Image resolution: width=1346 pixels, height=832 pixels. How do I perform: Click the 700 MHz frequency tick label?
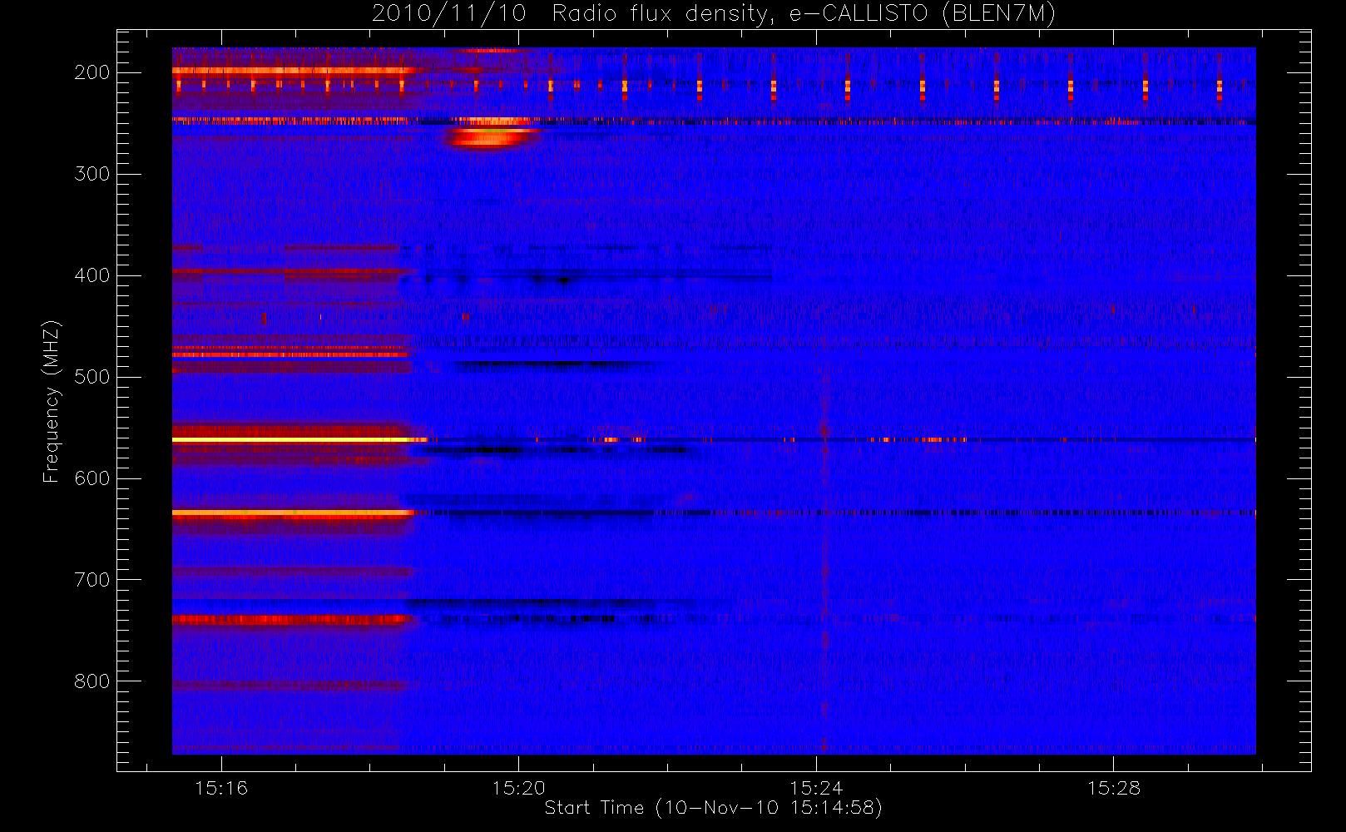point(92,580)
